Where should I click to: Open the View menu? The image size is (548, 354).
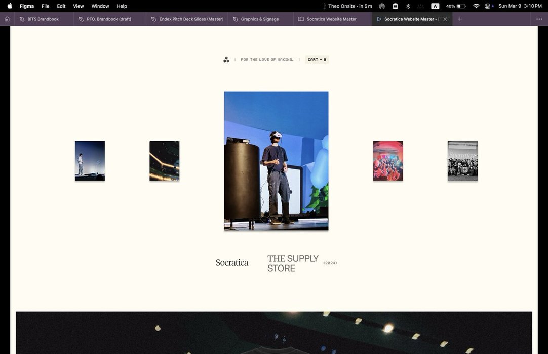click(x=79, y=6)
